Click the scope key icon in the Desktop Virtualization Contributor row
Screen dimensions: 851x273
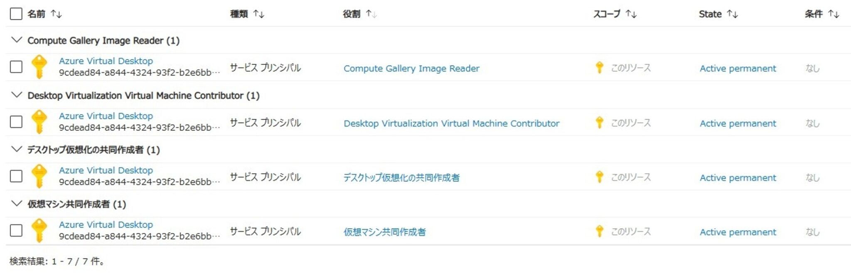(x=600, y=123)
